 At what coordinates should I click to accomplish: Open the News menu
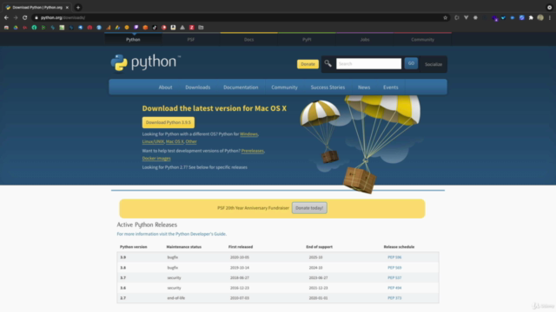click(364, 88)
